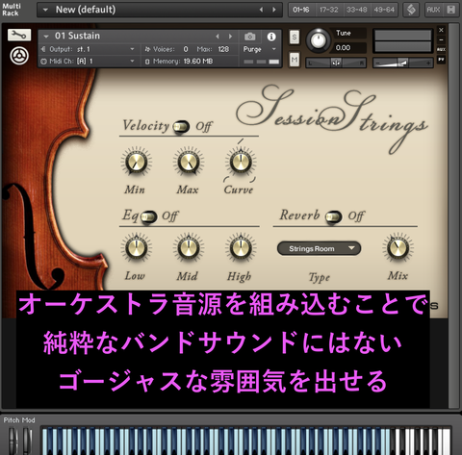The image size is (462, 455).
Task: Click the Memory 19.60 MB readout
Action: [179, 62]
